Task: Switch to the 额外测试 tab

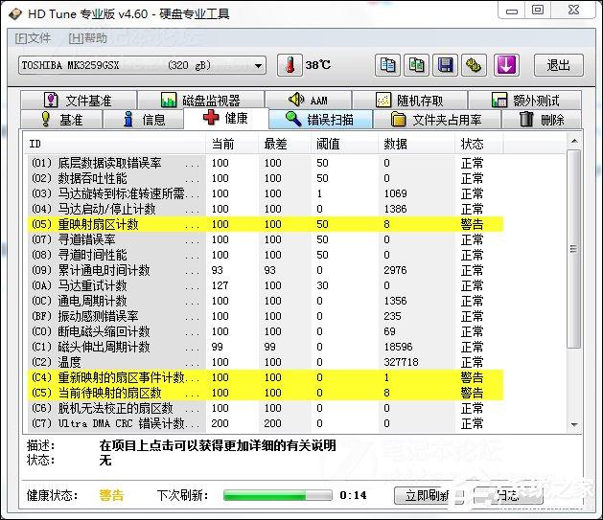Action: (x=525, y=101)
